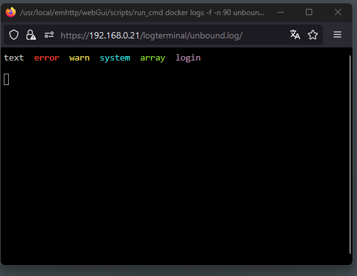Click the white 'text' legend label
This screenshot has height=276, width=357.
pyautogui.click(x=14, y=58)
